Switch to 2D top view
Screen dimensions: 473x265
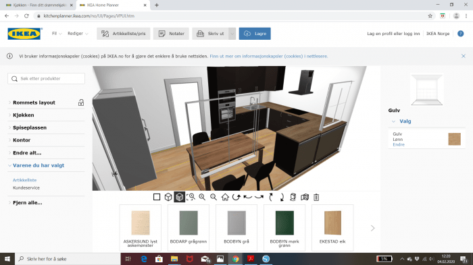(x=157, y=197)
